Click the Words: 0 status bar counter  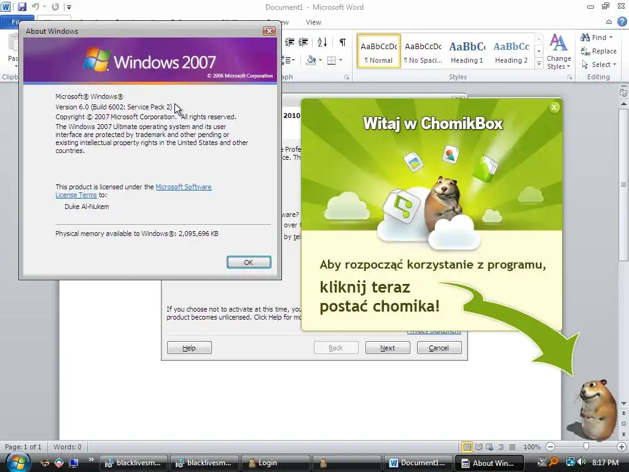point(68,447)
